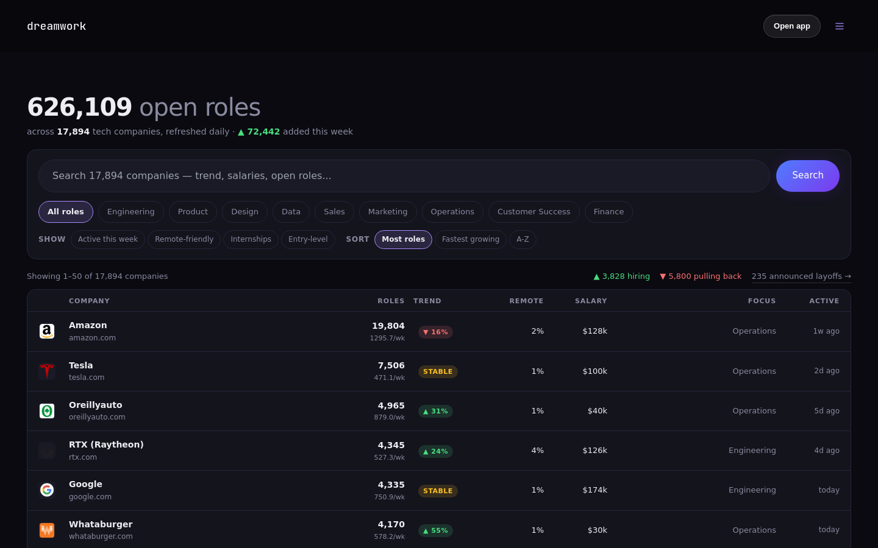Click the 4% remote value for RTX
This screenshot has height=548, width=878.
pos(537,451)
